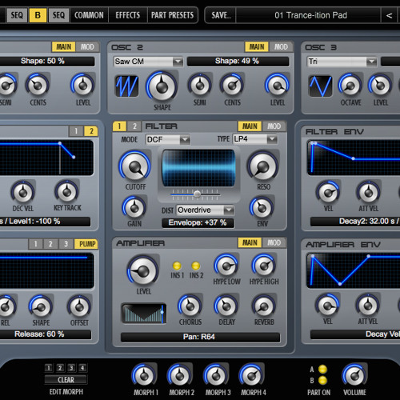Image resolution: width=400 pixels, height=400 pixels.
Task: Click the Reverb send knob
Action: pyautogui.click(x=264, y=306)
